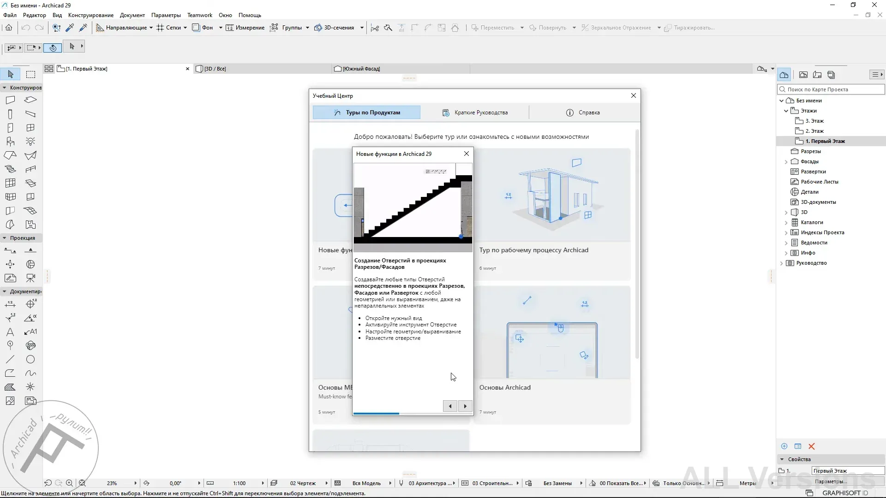Click zoom in magnifier in status bar

click(x=69, y=483)
